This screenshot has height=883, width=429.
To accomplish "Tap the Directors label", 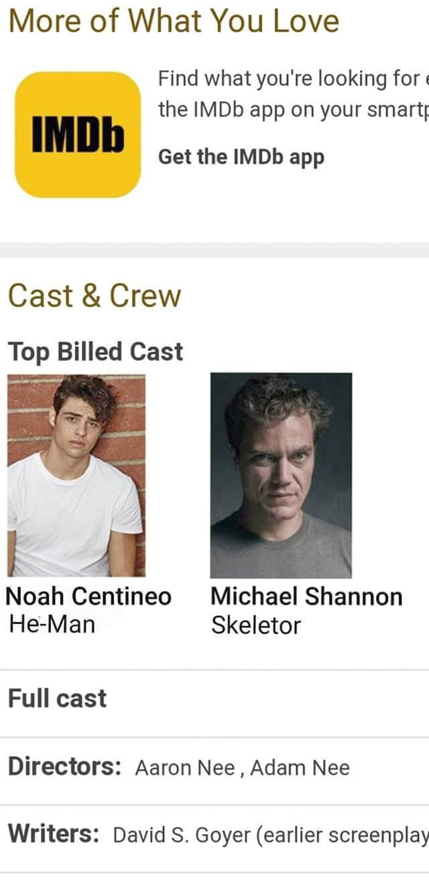I will [x=64, y=766].
